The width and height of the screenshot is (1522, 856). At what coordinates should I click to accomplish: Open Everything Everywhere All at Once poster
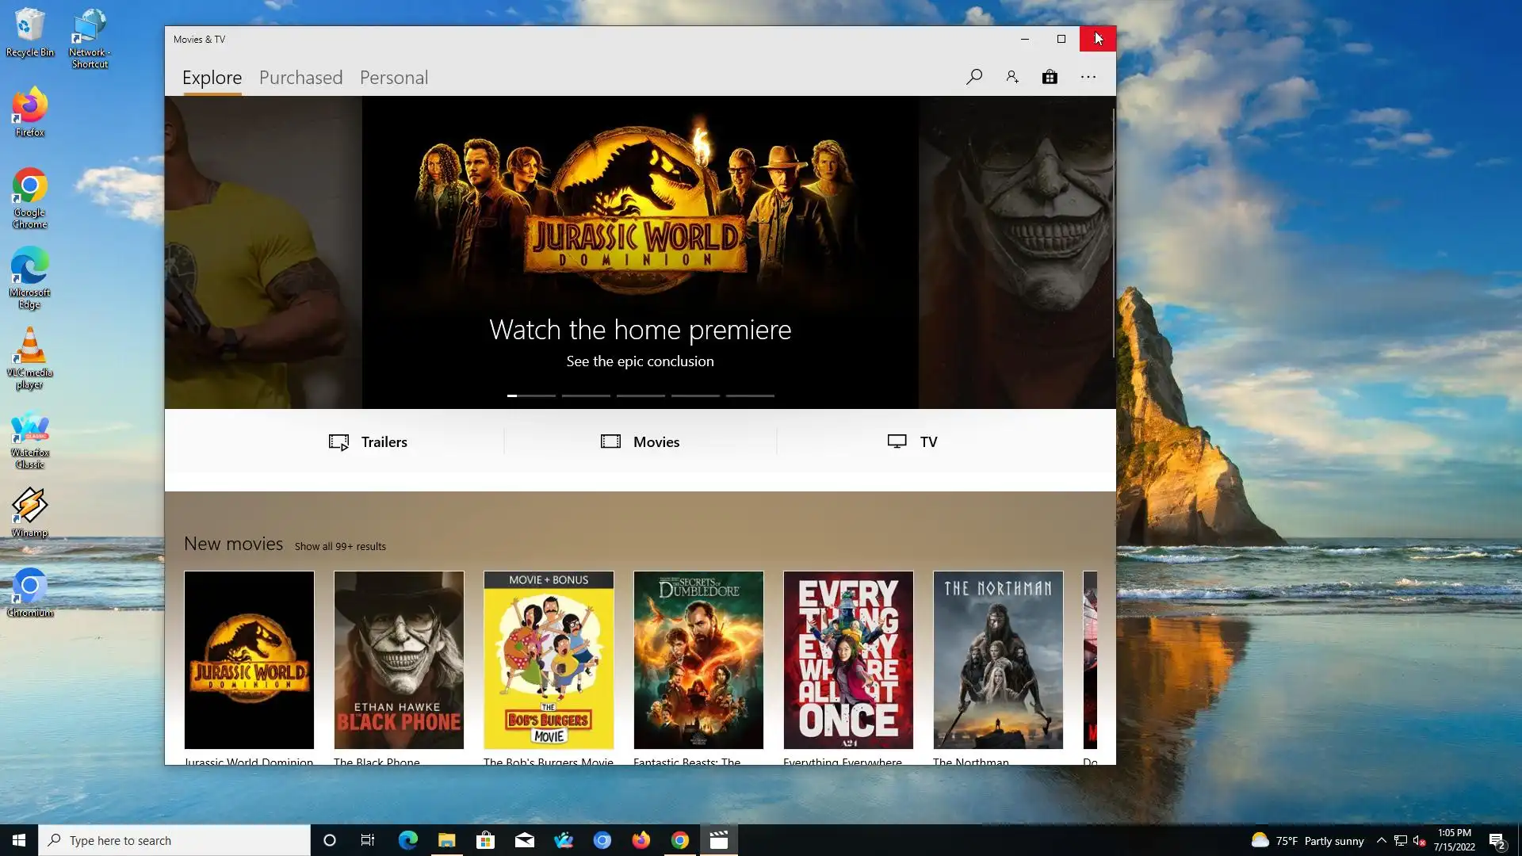tap(848, 659)
